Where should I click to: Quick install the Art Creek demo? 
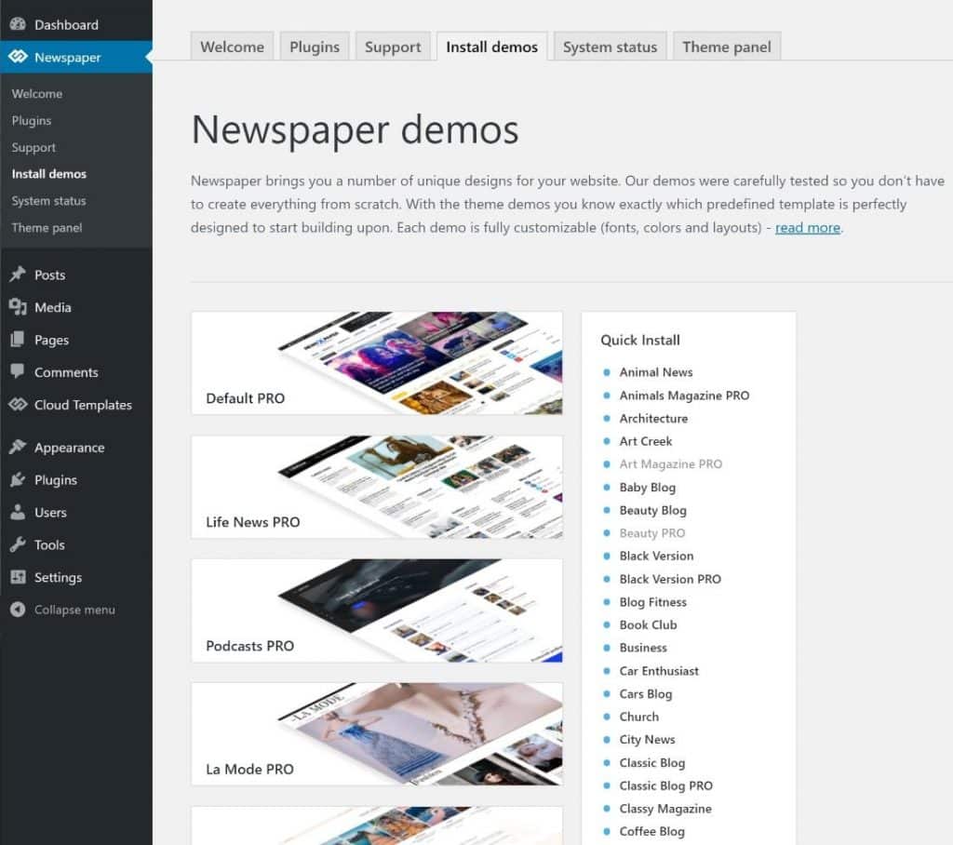(x=646, y=441)
